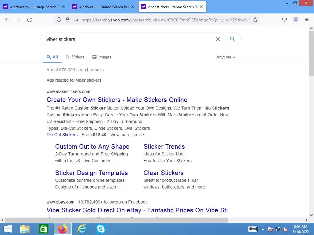Click horizontal scrollbar right arrow
314x235 pixels.
[306, 220]
